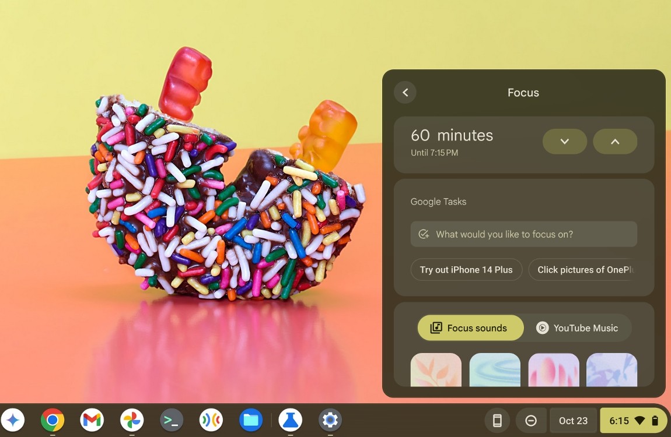
Task: Go back from the Focus panel
Action: tap(405, 92)
